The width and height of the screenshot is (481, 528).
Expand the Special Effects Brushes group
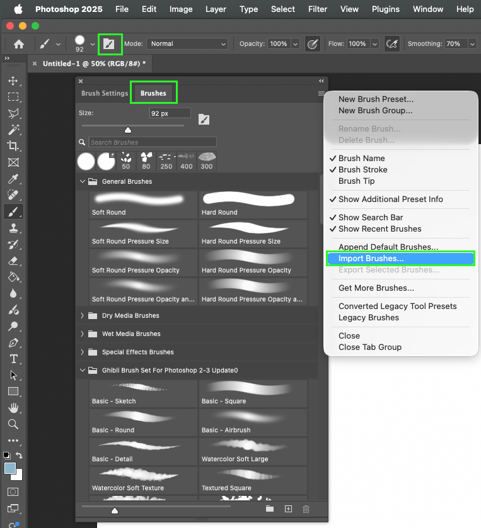83,352
